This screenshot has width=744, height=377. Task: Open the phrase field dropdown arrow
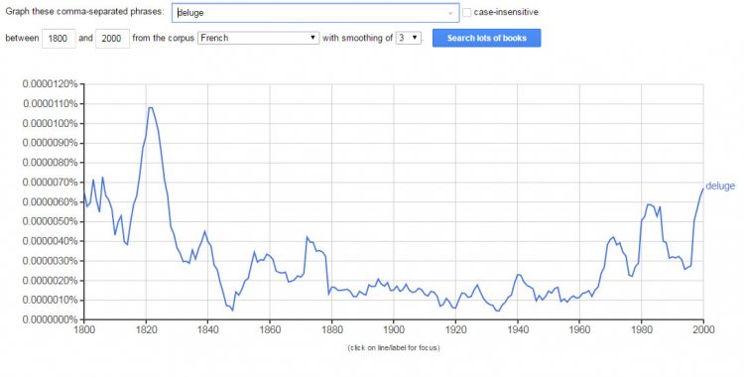point(450,13)
